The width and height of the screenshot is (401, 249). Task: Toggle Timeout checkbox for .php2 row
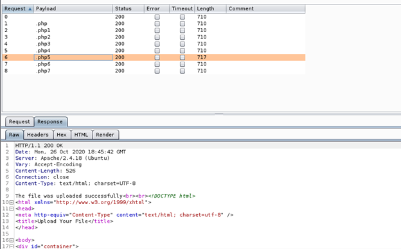tap(183, 37)
